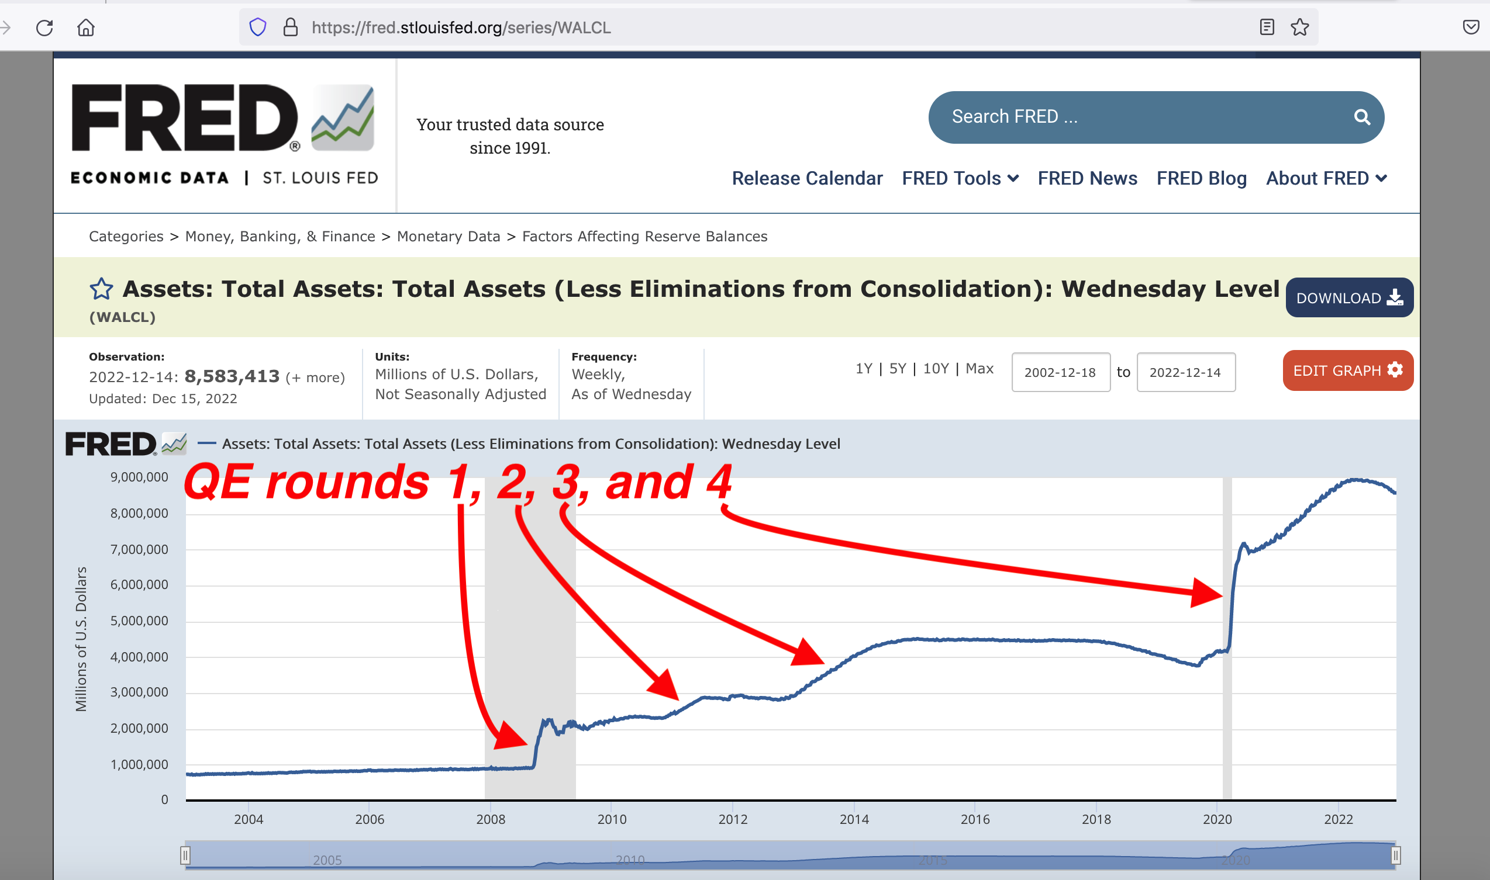Favorite the WALCL series with star
The width and height of the screenshot is (1490, 880).
[x=101, y=289]
